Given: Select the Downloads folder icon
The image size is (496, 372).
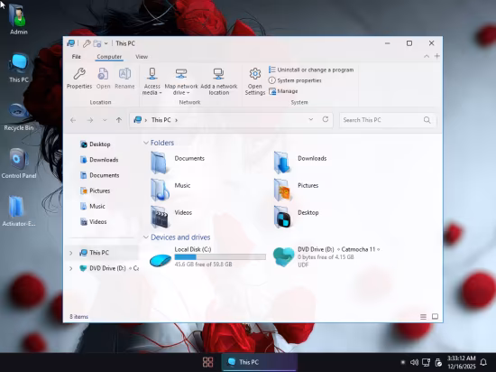Looking at the screenshot, I should (282, 163).
